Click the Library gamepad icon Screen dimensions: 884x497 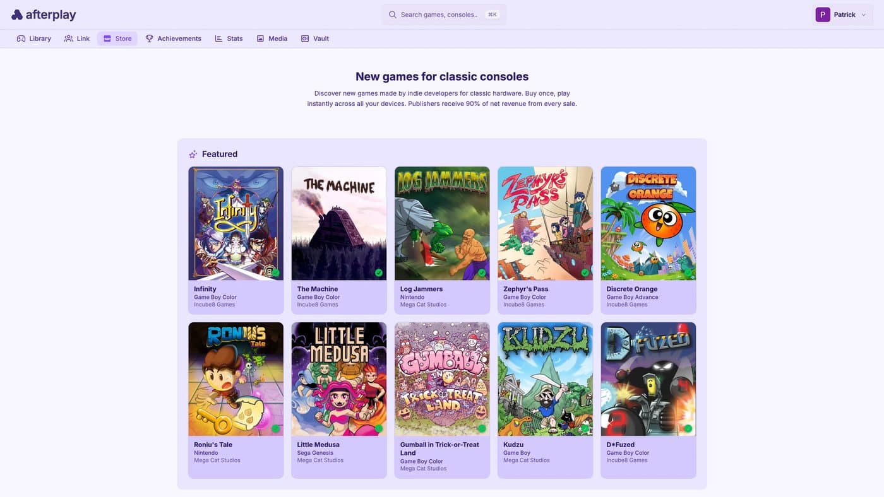(21, 38)
